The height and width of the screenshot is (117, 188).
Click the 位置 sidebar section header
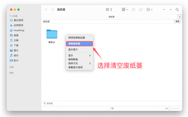(11, 67)
